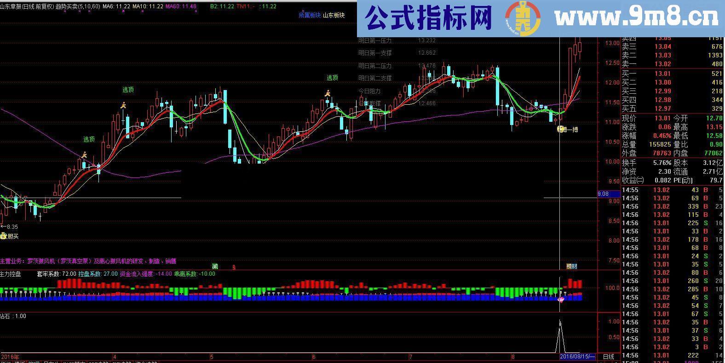725x363 pixels.
Task: Click the 卖三 13.04 ask row
Action: click(673, 47)
